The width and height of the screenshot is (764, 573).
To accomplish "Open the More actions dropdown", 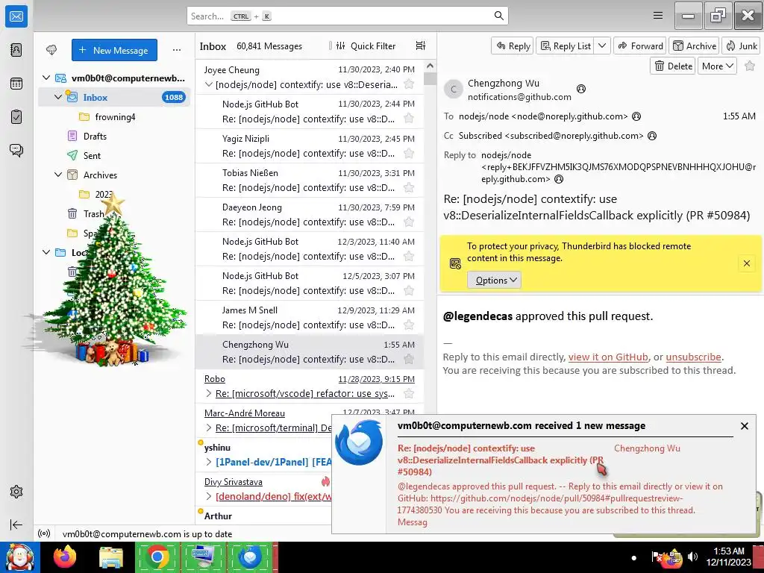I will tap(717, 66).
